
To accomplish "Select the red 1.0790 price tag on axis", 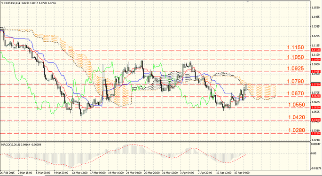I will coord(315,84).
